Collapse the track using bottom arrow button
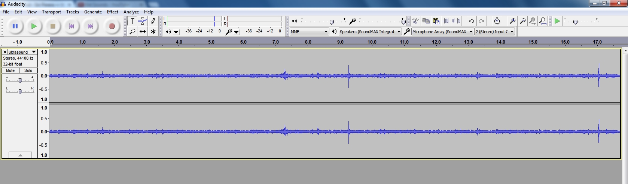The height and width of the screenshot is (184, 628). click(x=20, y=155)
